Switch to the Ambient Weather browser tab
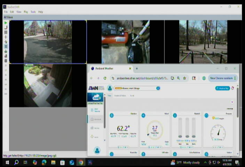Screen dimensions: 245x167 click(111, 69)
